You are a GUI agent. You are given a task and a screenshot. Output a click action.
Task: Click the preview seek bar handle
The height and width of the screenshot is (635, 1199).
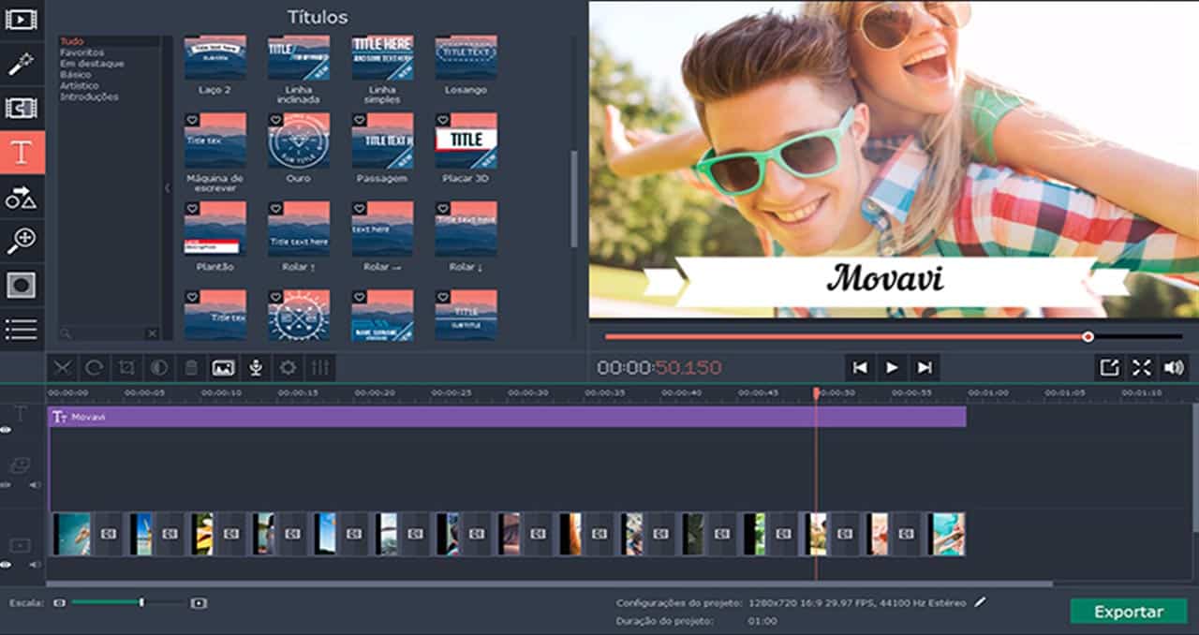[1088, 336]
